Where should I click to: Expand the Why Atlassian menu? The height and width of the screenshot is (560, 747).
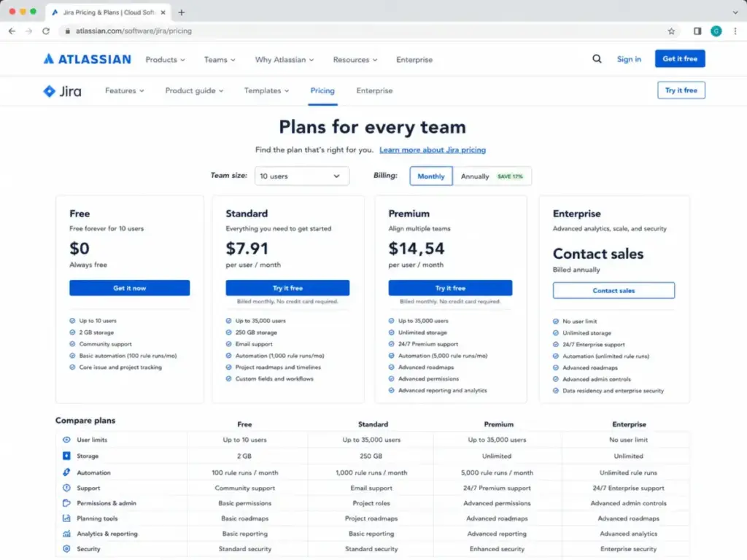[285, 60]
